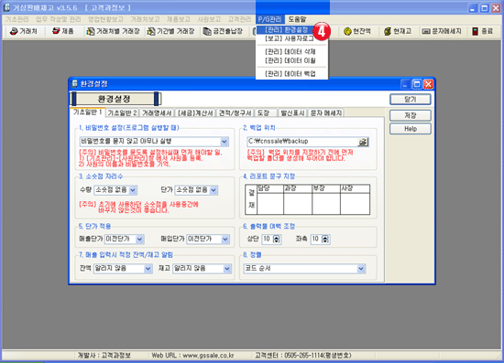The height and width of the screenshot is (363, 504).
Task: Open the 고객관리 menu
Action: tap(239, 19)
